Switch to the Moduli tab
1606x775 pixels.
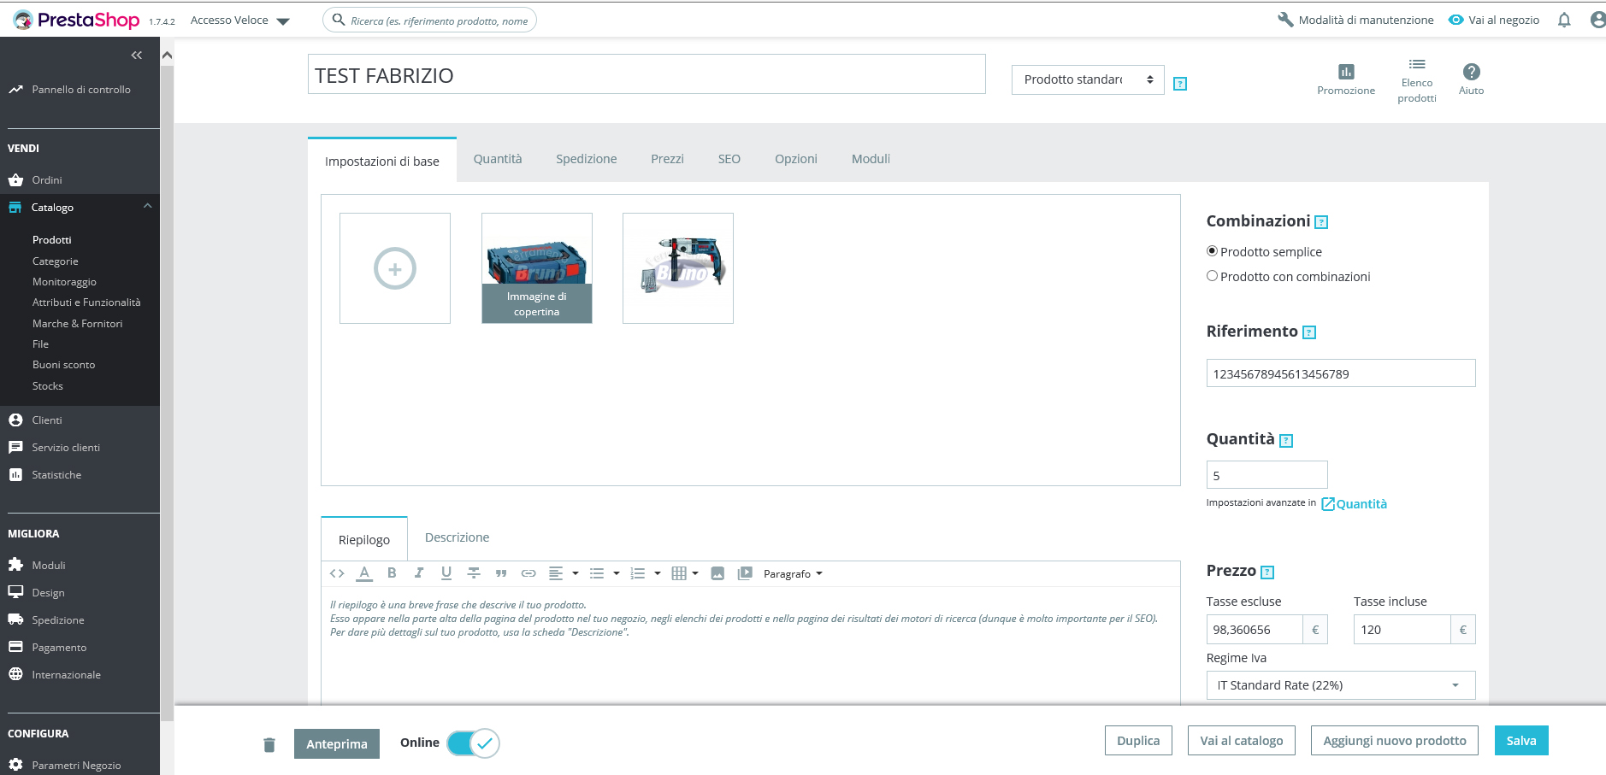coord(871,159)
